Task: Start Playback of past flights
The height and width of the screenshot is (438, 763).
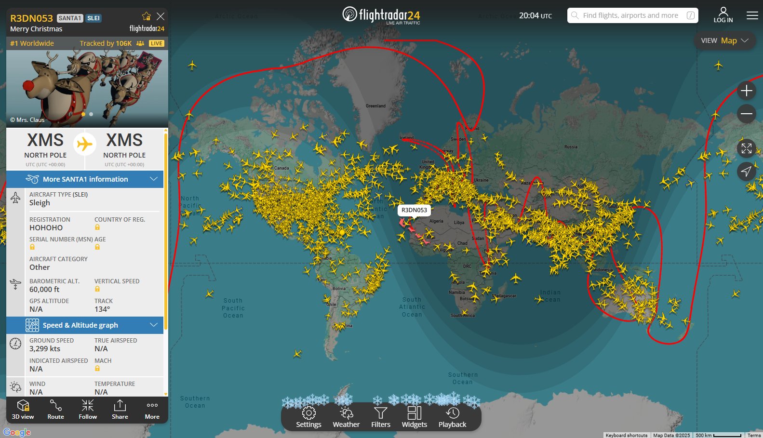Action: pos(452,417)
